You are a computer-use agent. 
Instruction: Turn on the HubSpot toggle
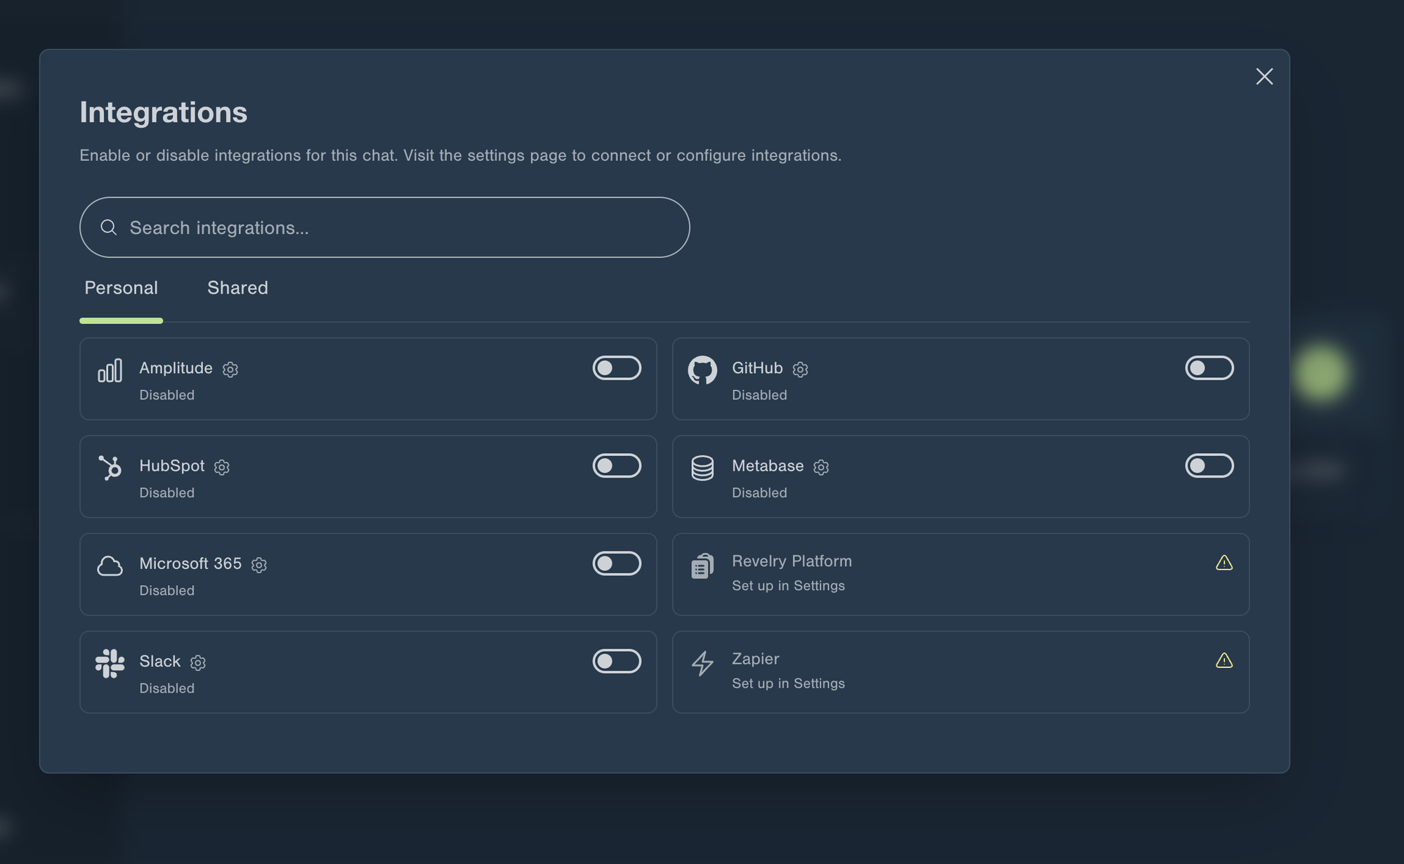tap(617, 465)
